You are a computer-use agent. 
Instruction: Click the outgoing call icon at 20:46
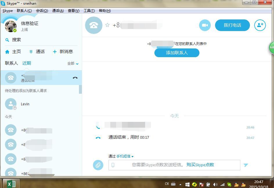click(98, 126)
